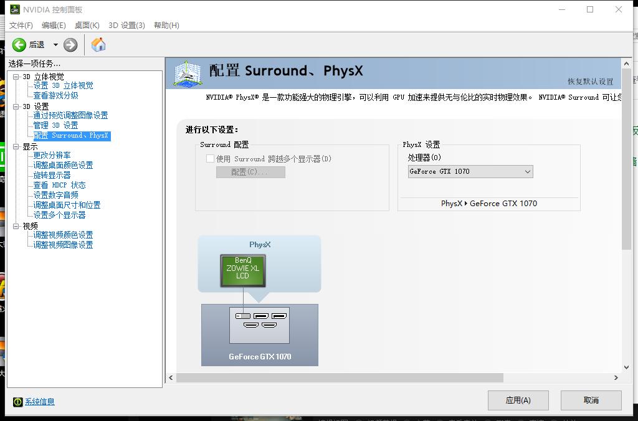The width and height of the screenshot is (638, 421).
Task: Select the BenQ ZOWIE XL LCD monitor thumbnail
Action: coord(242,270)
